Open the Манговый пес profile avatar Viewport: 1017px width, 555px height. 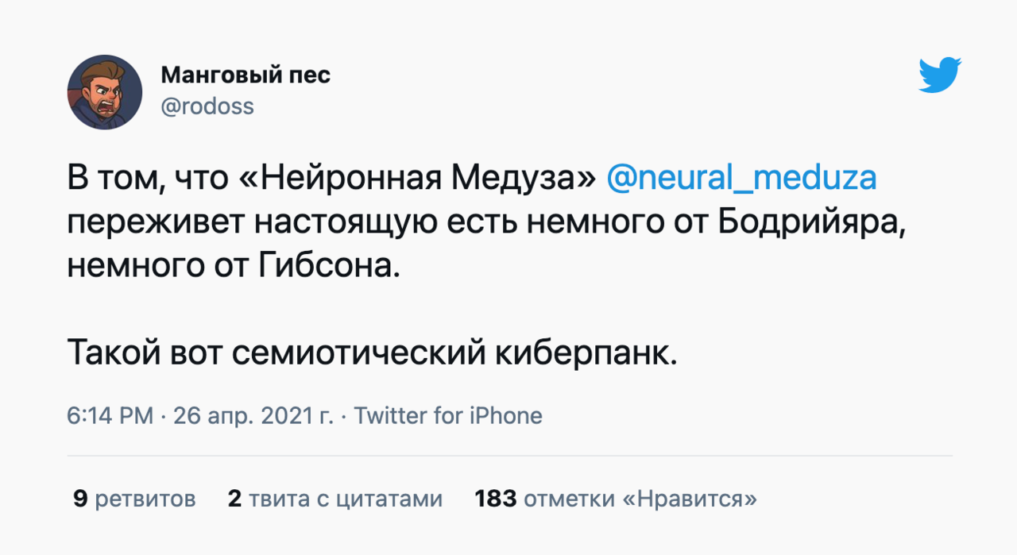point(104,92)
